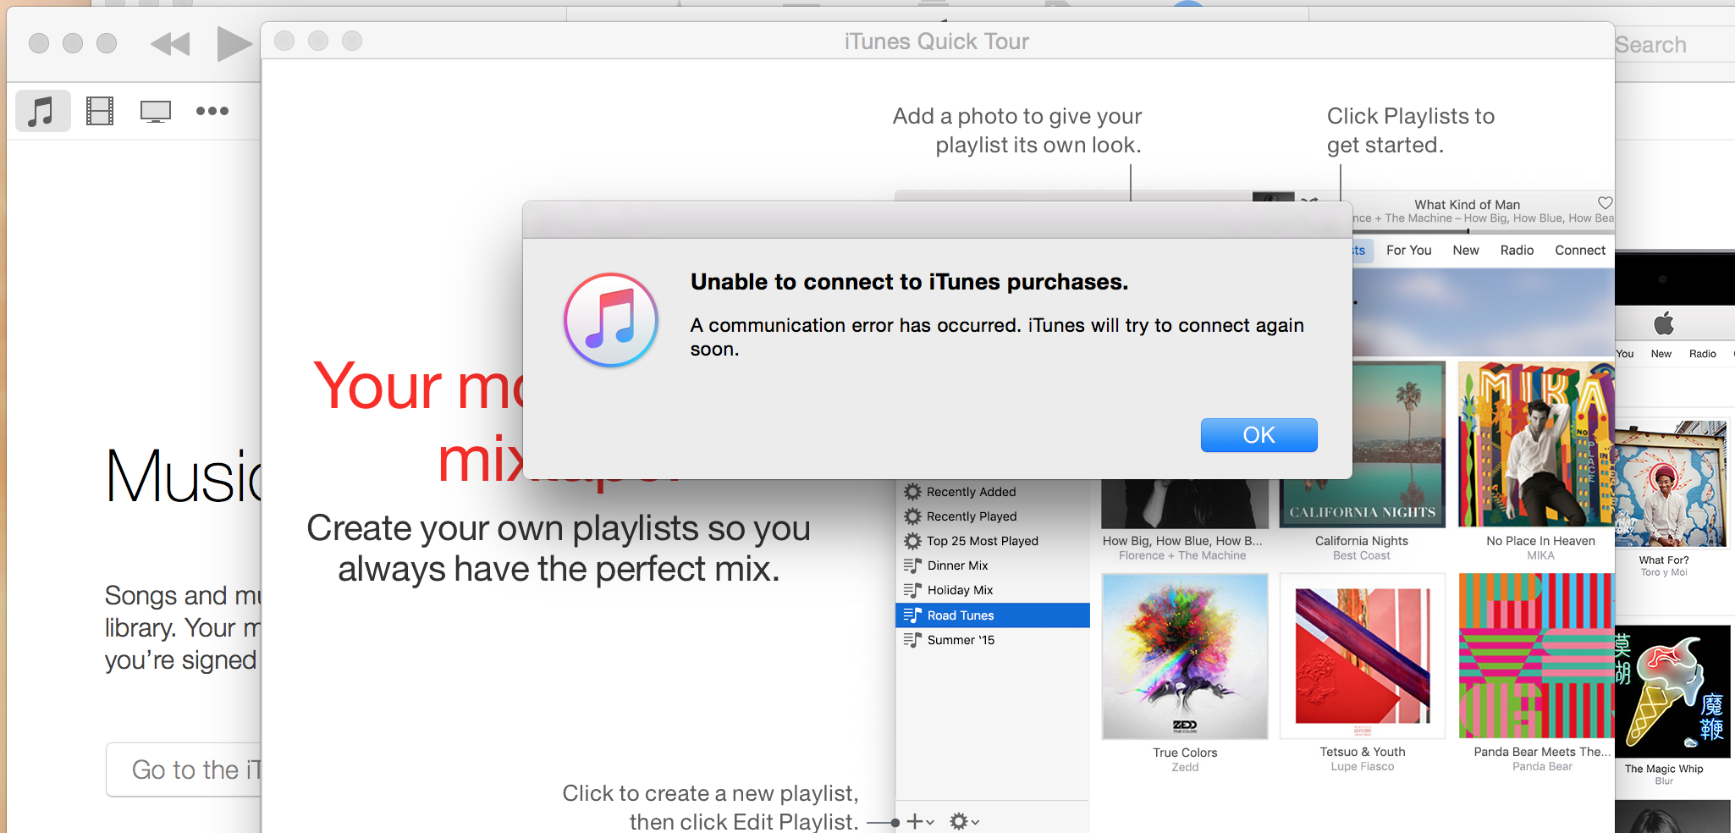The image size is (1735, 833).
Task: Open the What For? album cover
Action: pyautogui.click(x=1671, y=483)
